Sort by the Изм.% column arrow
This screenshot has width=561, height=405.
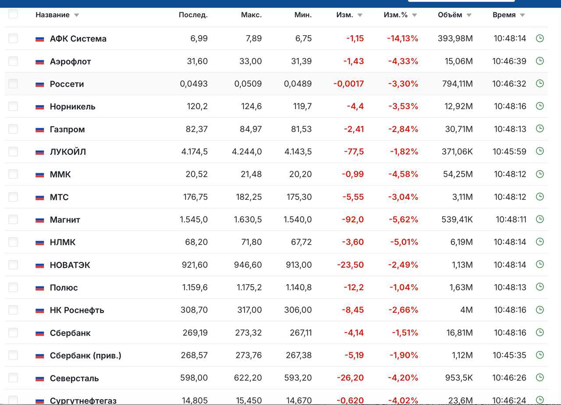click(414, 15)
